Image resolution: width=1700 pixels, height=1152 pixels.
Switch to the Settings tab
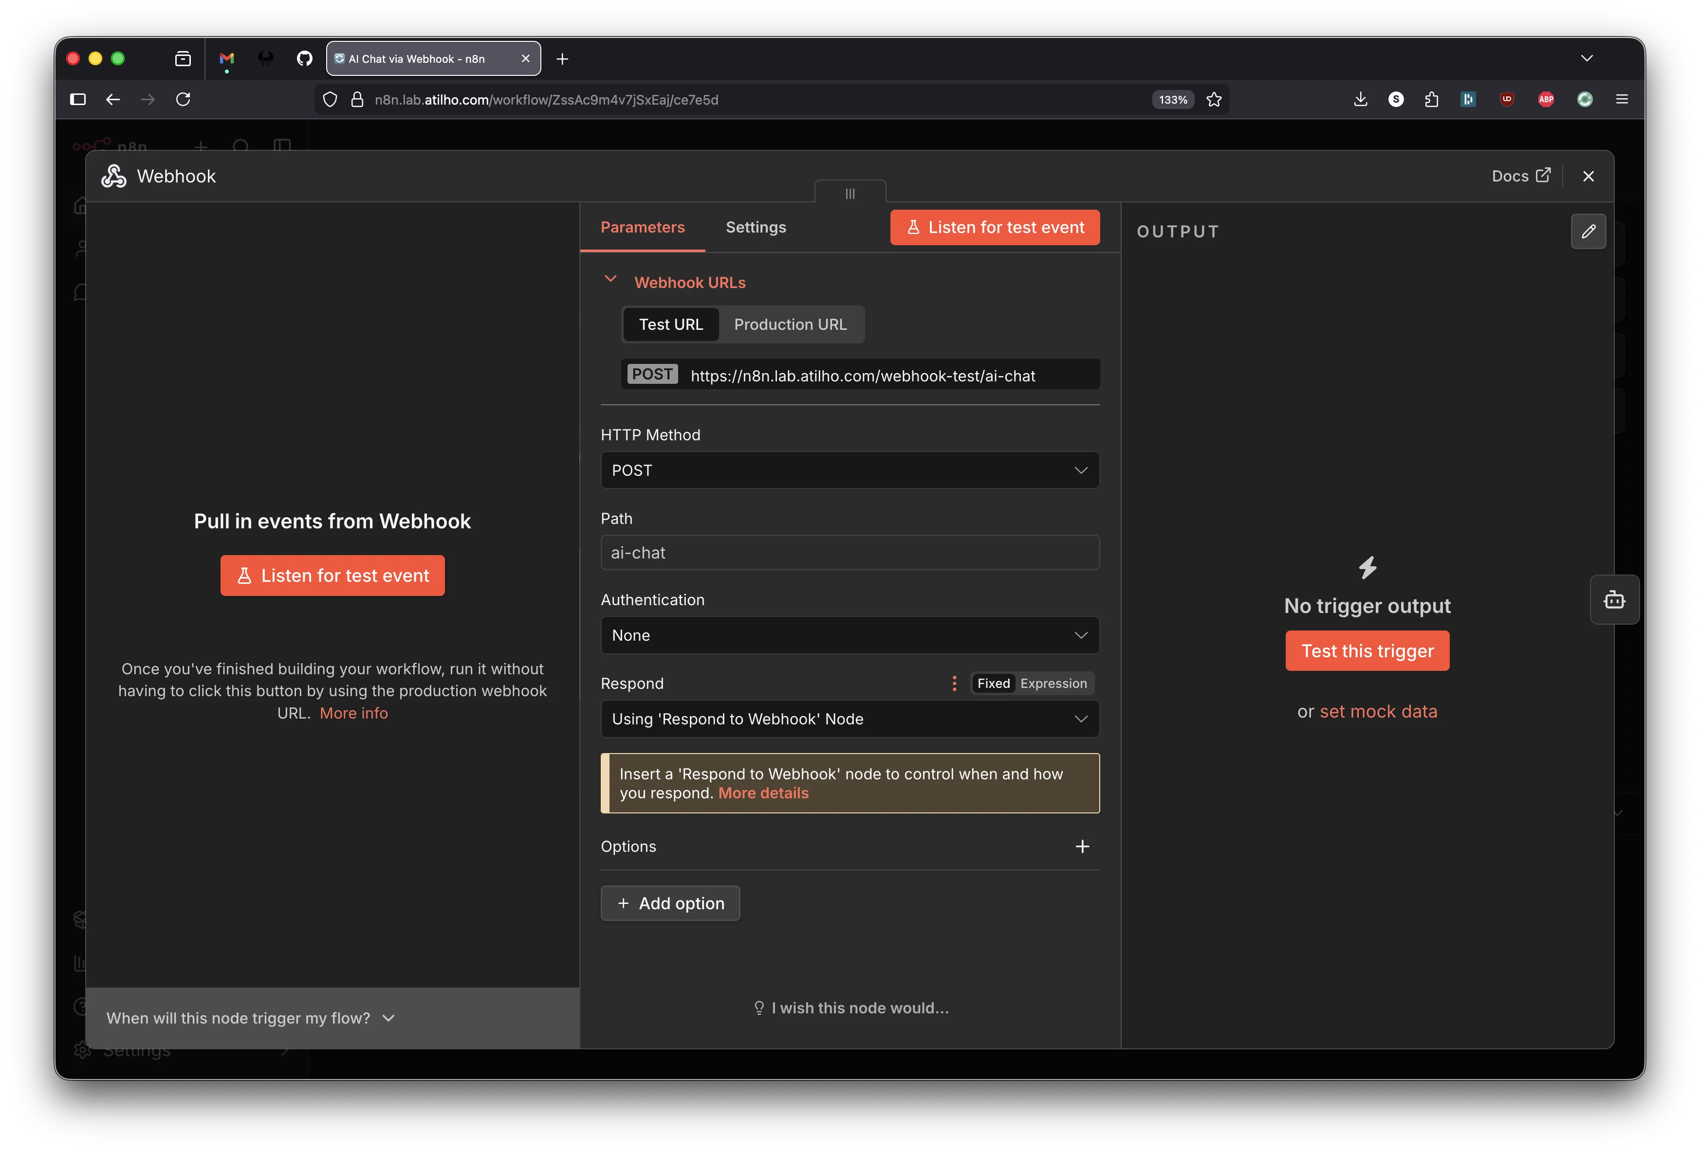pyautogui.click(x=756, y=227)
